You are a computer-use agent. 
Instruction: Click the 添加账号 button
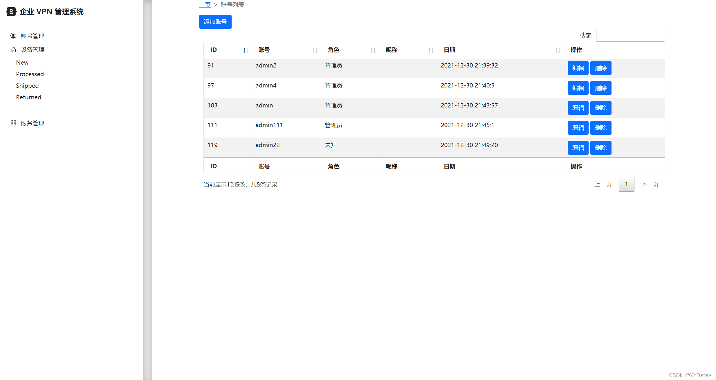click(x=215, y=22)
